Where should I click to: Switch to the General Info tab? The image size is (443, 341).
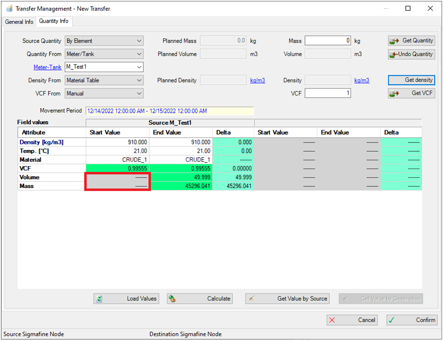coord(19,22)
